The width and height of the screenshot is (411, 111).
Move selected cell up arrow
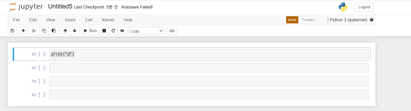(65, 31)
